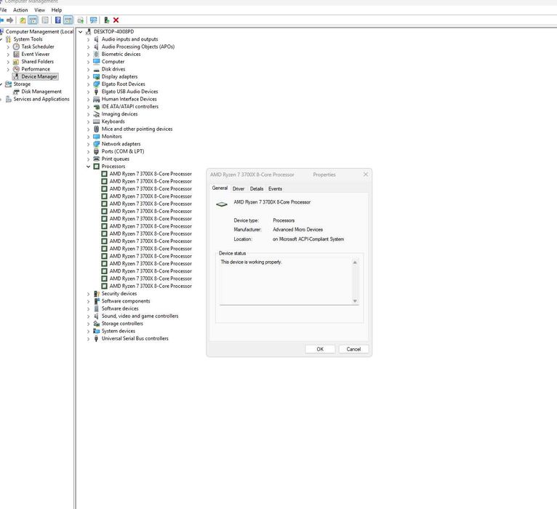557x509 pixels.
Task: Select IDE ATA/ATAPI controllers
Action: (130, 107)
